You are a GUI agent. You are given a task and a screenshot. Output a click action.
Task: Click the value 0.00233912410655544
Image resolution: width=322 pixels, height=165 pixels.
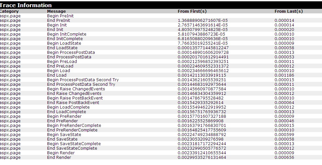(202, 153)
